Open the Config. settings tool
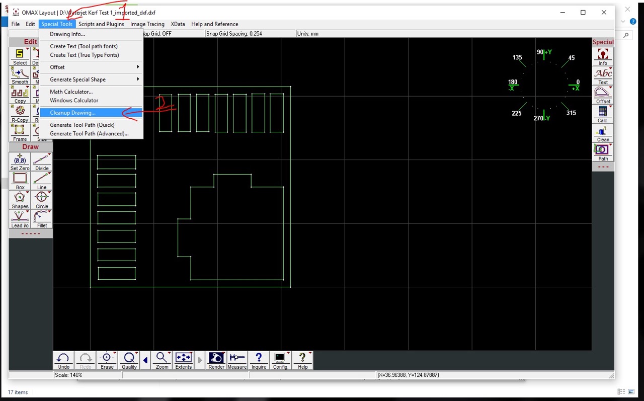This screenshot has height=401, width=644. tap(281, 360)
